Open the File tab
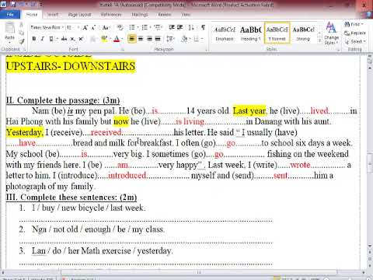373x280 pixels. coord(10,15)
